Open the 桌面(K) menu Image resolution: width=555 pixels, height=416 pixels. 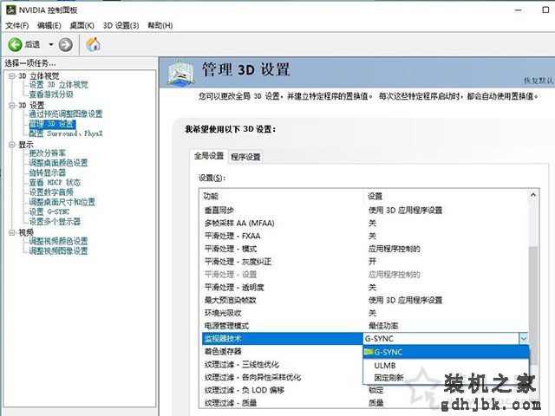click(x=82, y=25)
